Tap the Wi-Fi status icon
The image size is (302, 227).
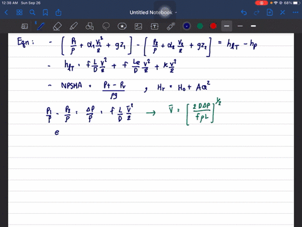pos(276,3)
